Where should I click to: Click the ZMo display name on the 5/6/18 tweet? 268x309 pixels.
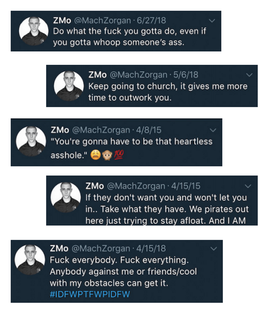97,75
